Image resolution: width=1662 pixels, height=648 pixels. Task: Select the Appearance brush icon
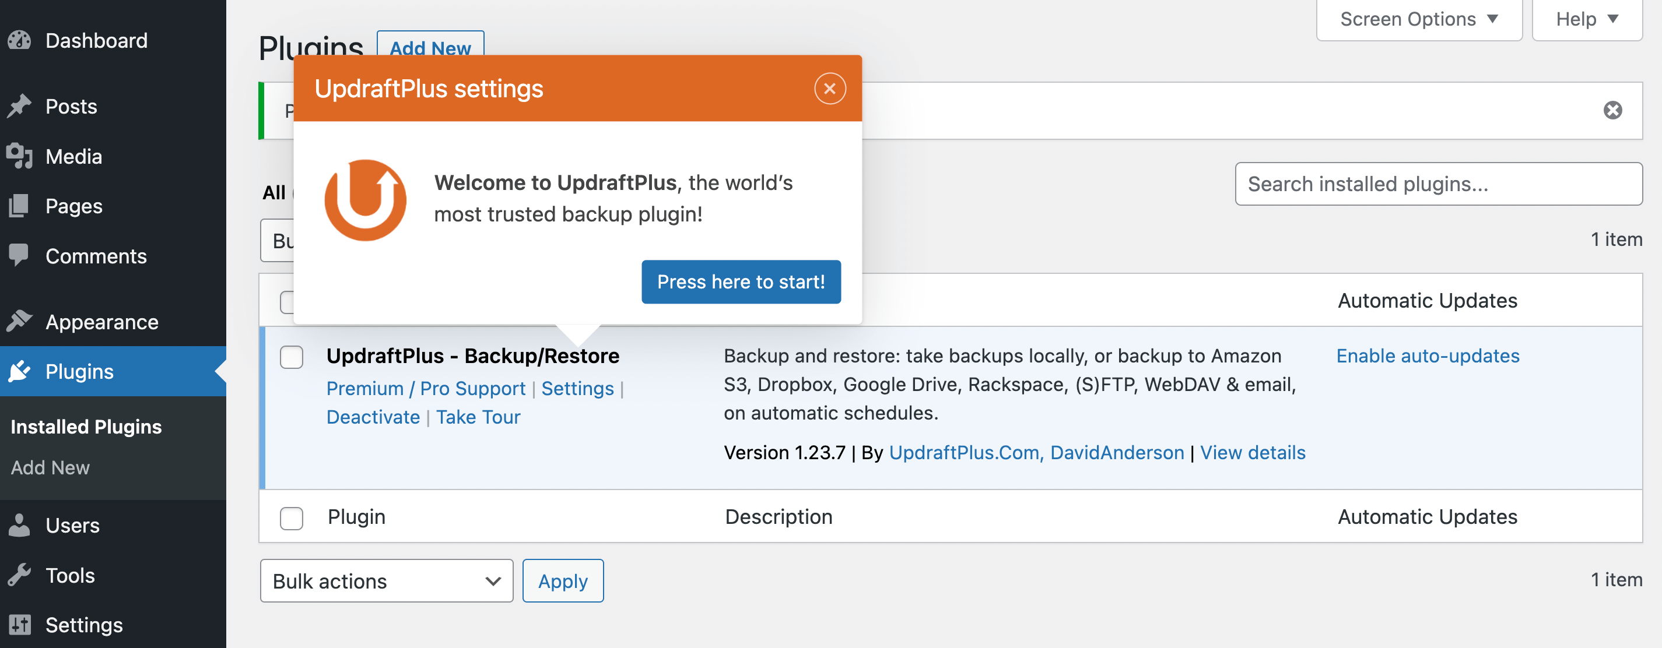click(20, 321)
